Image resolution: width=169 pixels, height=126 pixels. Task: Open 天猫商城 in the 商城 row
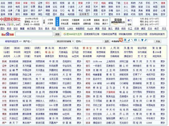[111, 92]
